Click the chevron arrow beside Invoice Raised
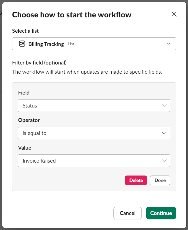This screenshot has width=188, height=230. (x=164, y=160)
